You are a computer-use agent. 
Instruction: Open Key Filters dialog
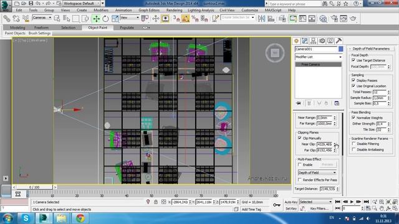319,208
